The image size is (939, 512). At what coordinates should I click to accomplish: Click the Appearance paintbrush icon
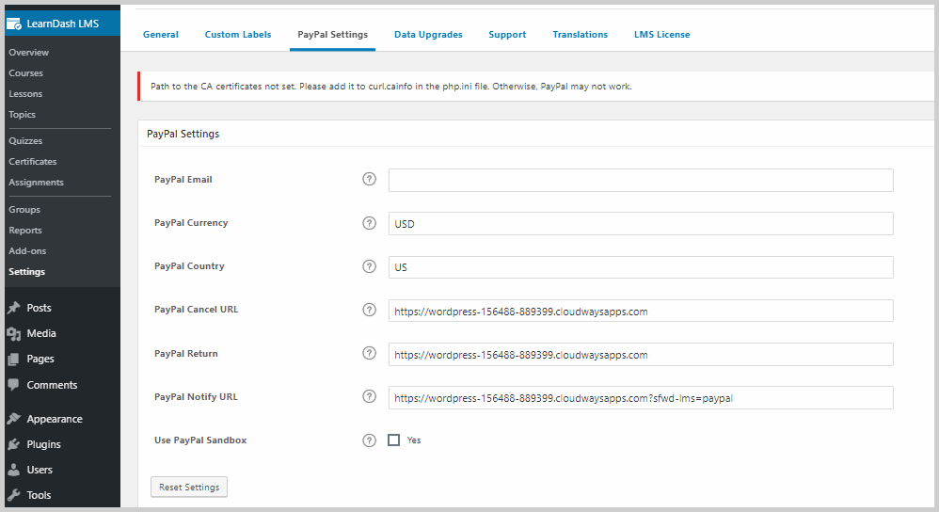coord(14,419)
